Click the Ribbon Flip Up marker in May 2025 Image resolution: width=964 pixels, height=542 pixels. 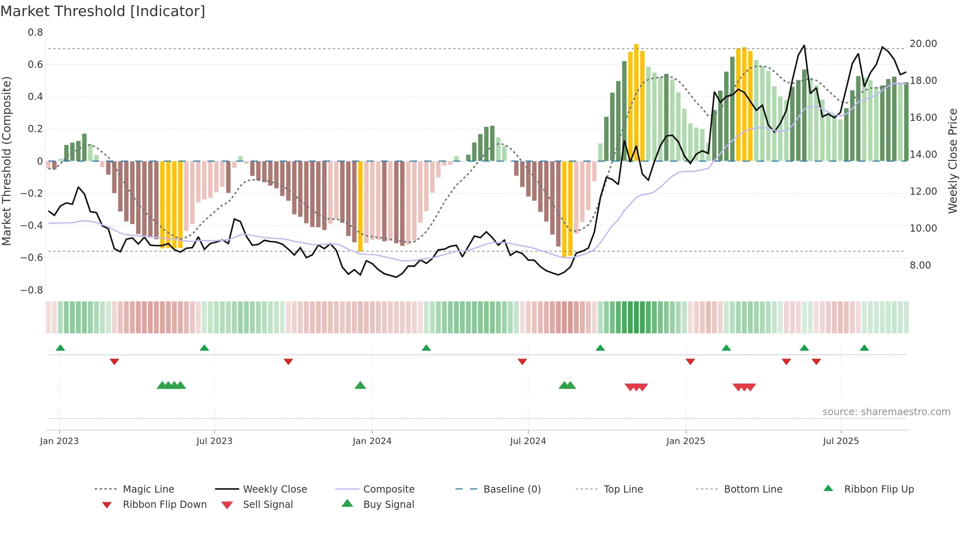pyautogui.click(x=804, y=348)
